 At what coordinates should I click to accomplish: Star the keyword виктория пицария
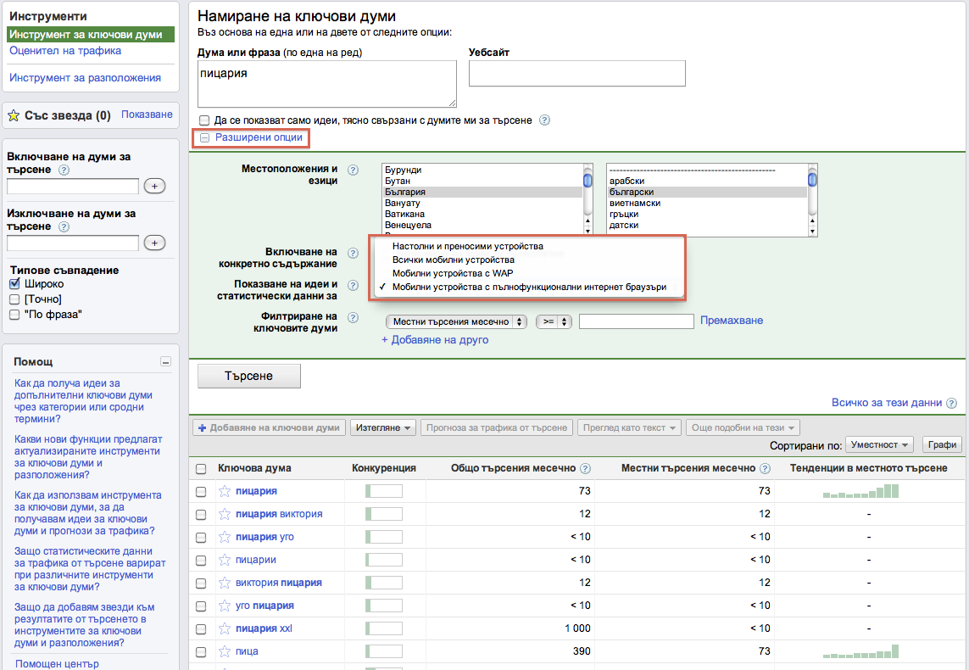[x=225, y=583]
